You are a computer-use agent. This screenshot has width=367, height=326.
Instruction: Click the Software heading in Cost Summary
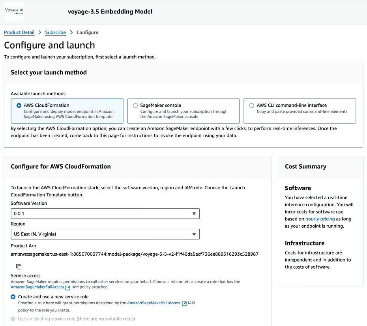pos(298,188)
